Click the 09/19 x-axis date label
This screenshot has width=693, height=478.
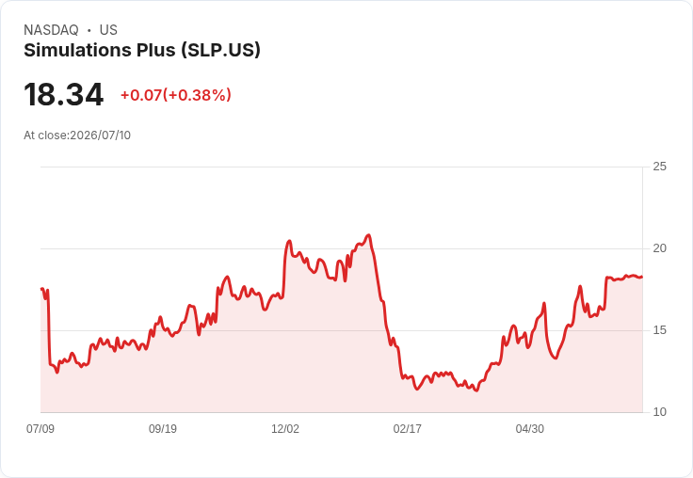click(x=163, y=428)
